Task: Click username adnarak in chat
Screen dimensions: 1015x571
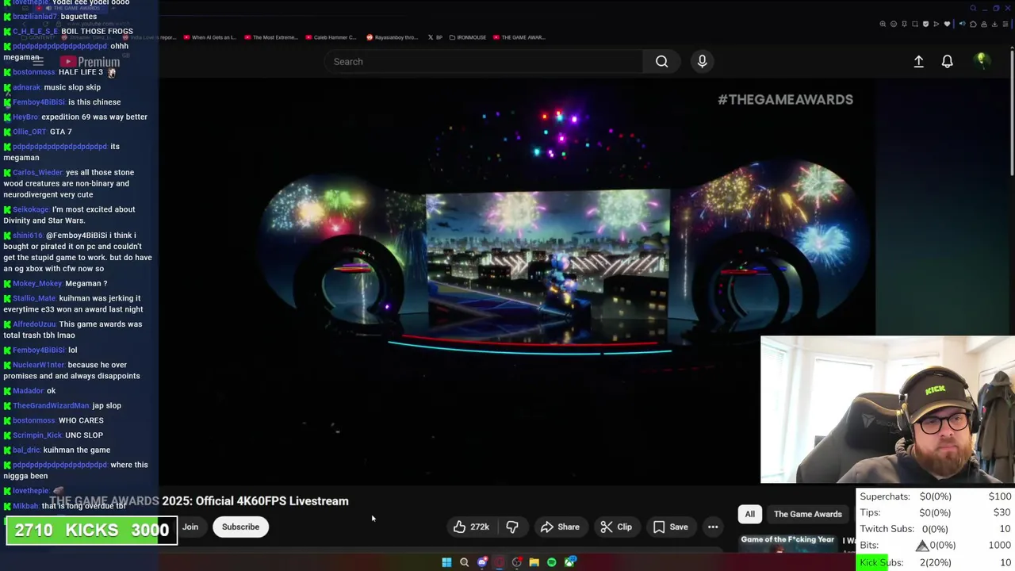Action: coord(27,87)
